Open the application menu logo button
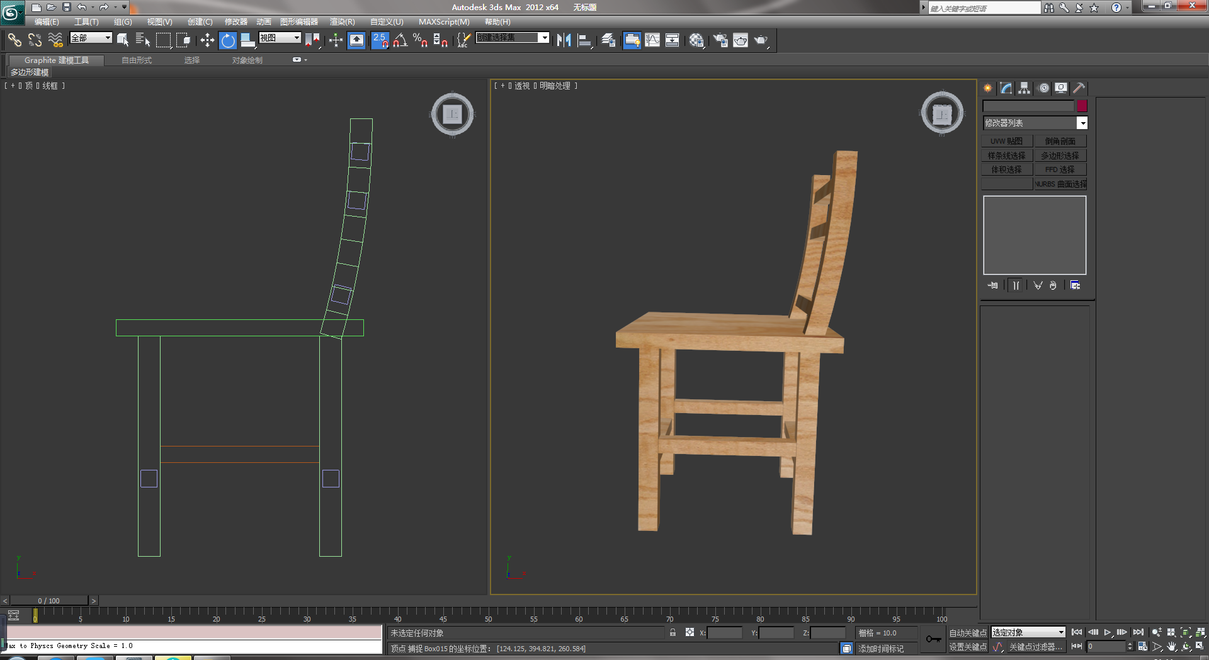Screen dimensions: 1209x660 [12, 12]
